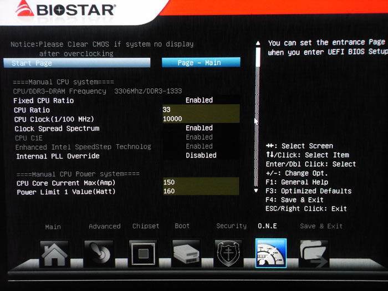This screenshot has height=291, width=388.
Task: Select the Advanced wrench icon
Action: pyautogui.click(x=99, y=254)
